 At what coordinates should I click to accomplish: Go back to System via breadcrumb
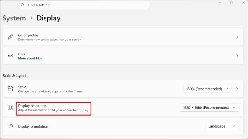tap(14, 18)
